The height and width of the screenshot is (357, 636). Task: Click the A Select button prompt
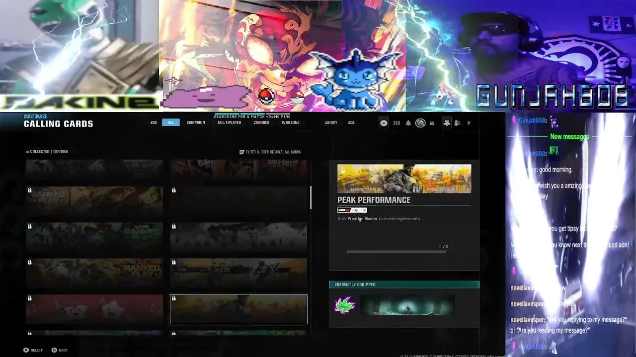click(x=33, y=350)
